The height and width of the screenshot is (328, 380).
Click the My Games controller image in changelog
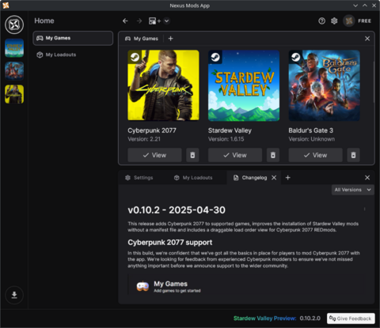(142, 286)
